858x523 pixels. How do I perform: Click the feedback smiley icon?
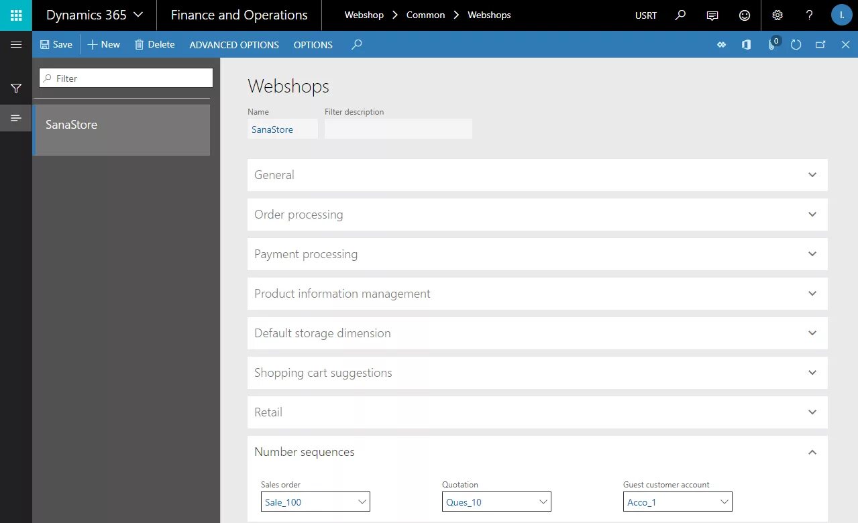pos(745,15)
